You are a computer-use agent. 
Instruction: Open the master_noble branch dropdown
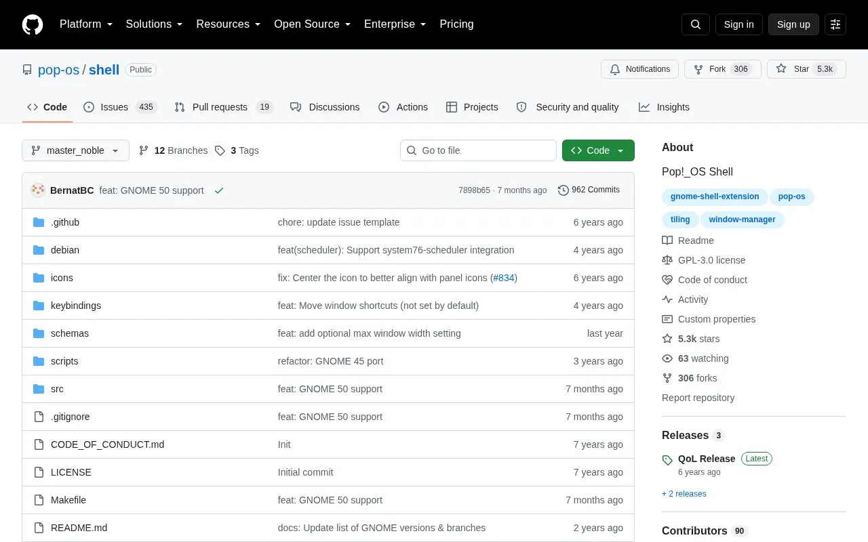pyautogui.click(x=75, y=150)
